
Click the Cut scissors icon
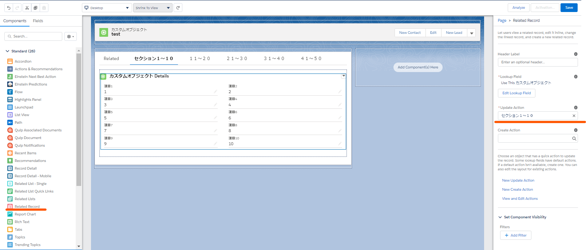click(27, 8)
